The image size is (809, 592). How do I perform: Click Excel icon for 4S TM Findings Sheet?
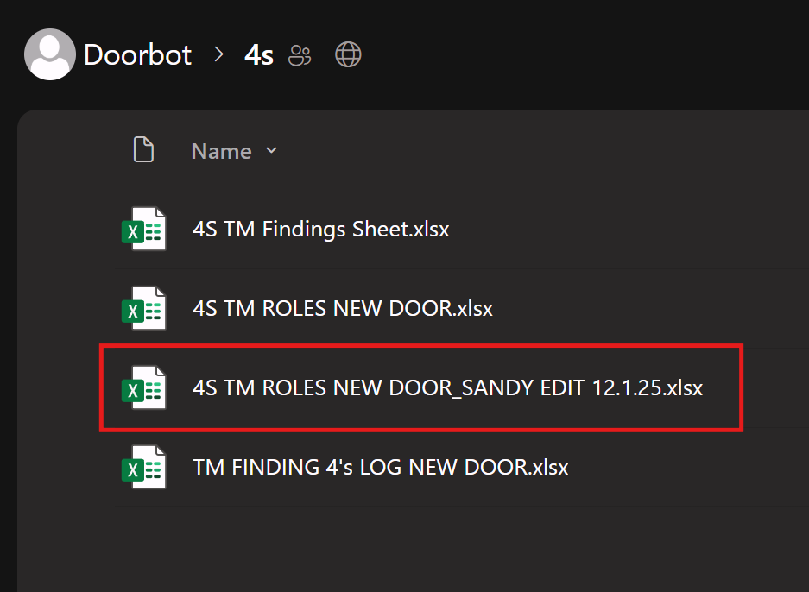click(x=143, y=230)
